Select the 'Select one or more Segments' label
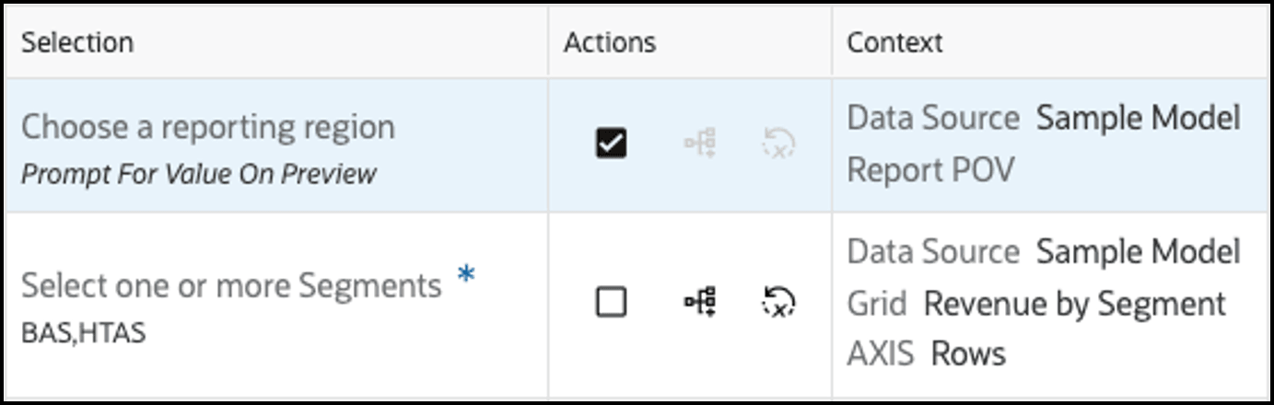The image size is (1274, 405). tap(231, 286)
